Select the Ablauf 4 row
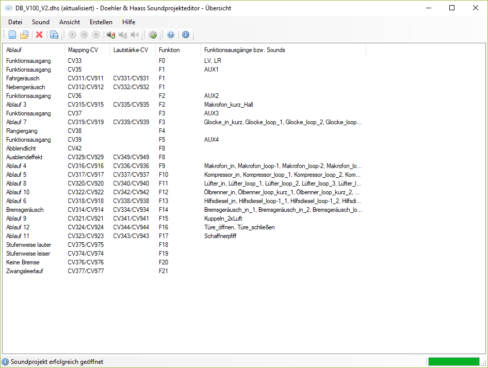 (x=185, y=166)
